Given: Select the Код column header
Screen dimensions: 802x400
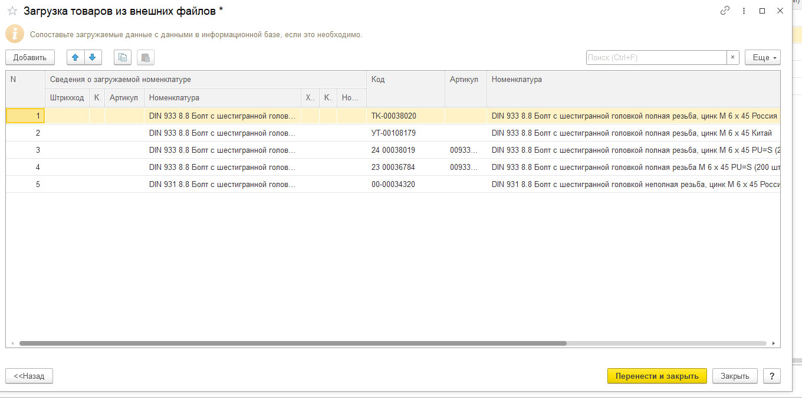Looking at the screenshot, I should click(x=405, y=80).
